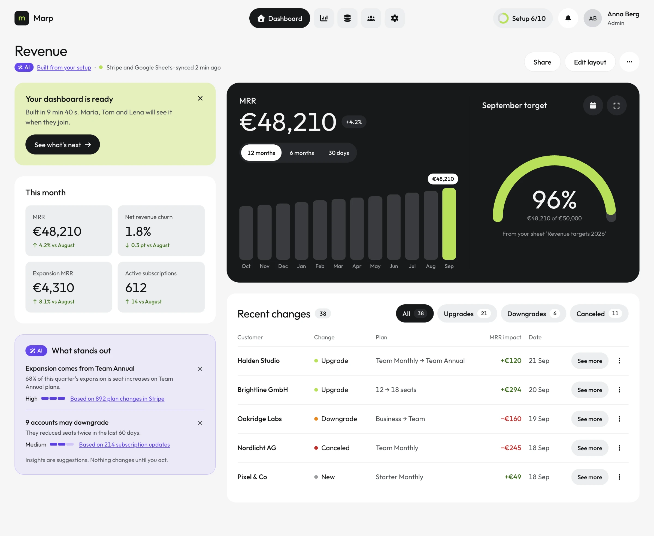Click the €48,210 chart tooltip label
Image resolution: width=654 pixels, height=536 pixels.
coord(443,179)
